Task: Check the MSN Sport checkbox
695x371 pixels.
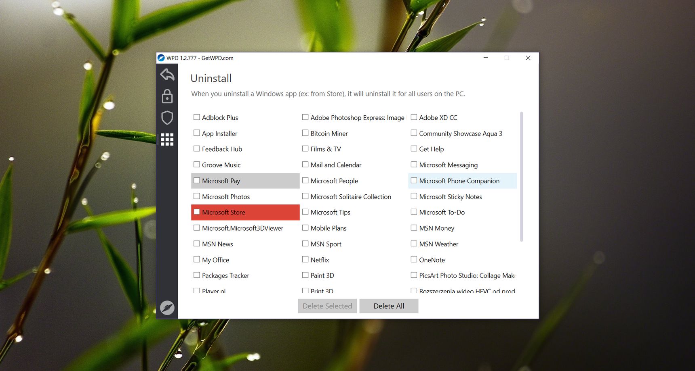Action: click(x=305, y=244)
